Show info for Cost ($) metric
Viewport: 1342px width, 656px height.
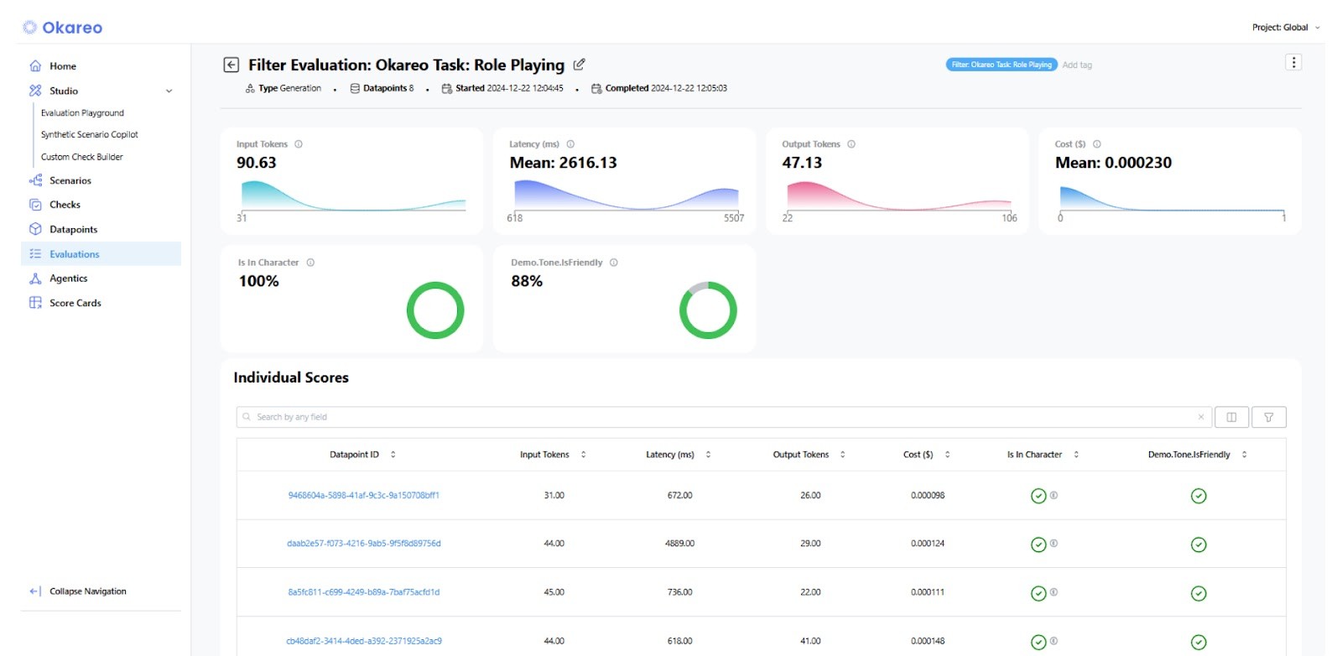1097,144
